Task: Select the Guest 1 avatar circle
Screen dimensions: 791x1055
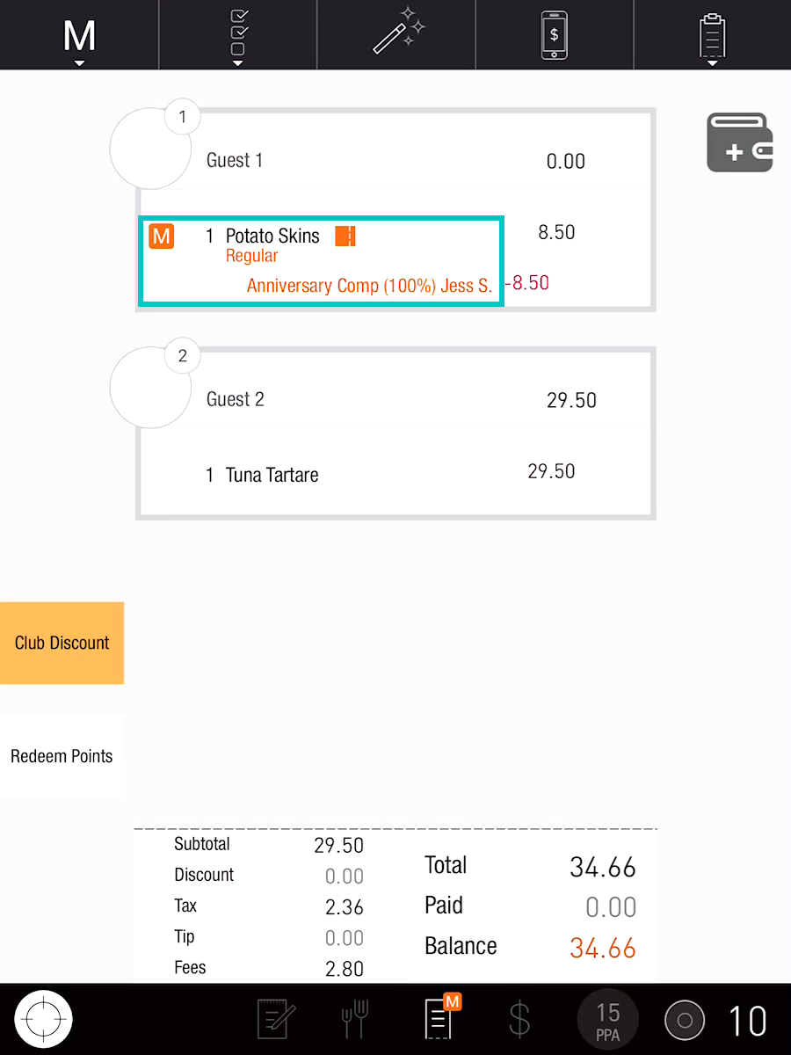Action: 150,149
